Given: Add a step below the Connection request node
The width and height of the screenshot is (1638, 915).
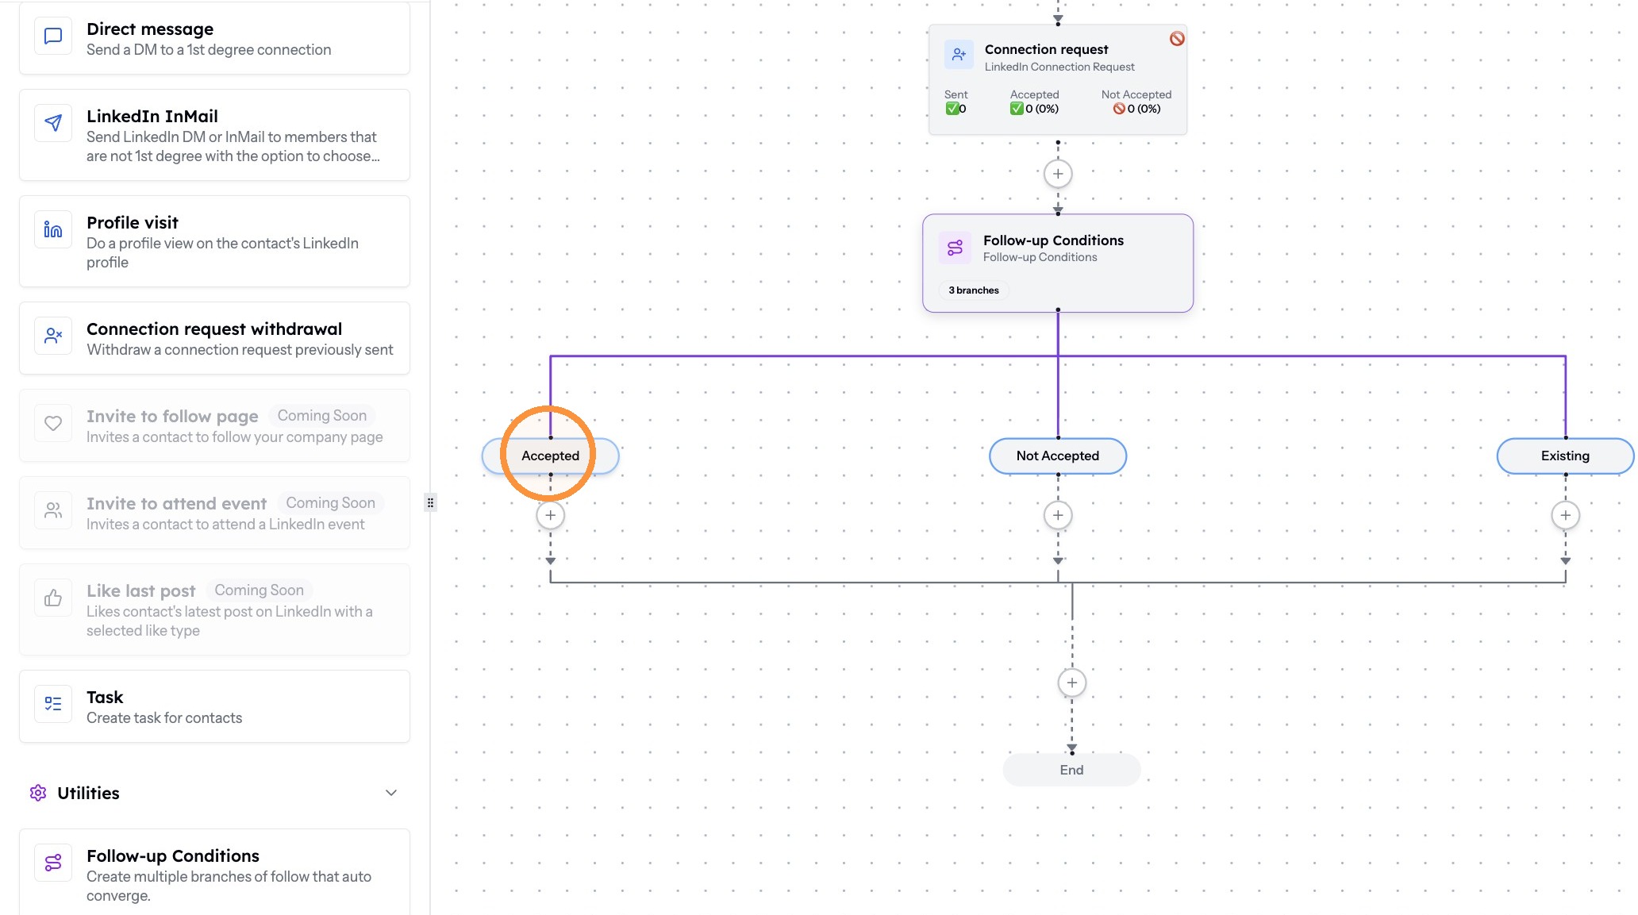Looking at the screenshot, I should click(1058, 174).
